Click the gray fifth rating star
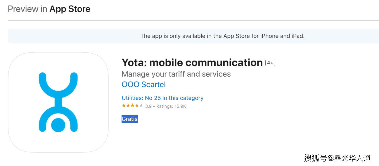 click(x=141, y=106)
